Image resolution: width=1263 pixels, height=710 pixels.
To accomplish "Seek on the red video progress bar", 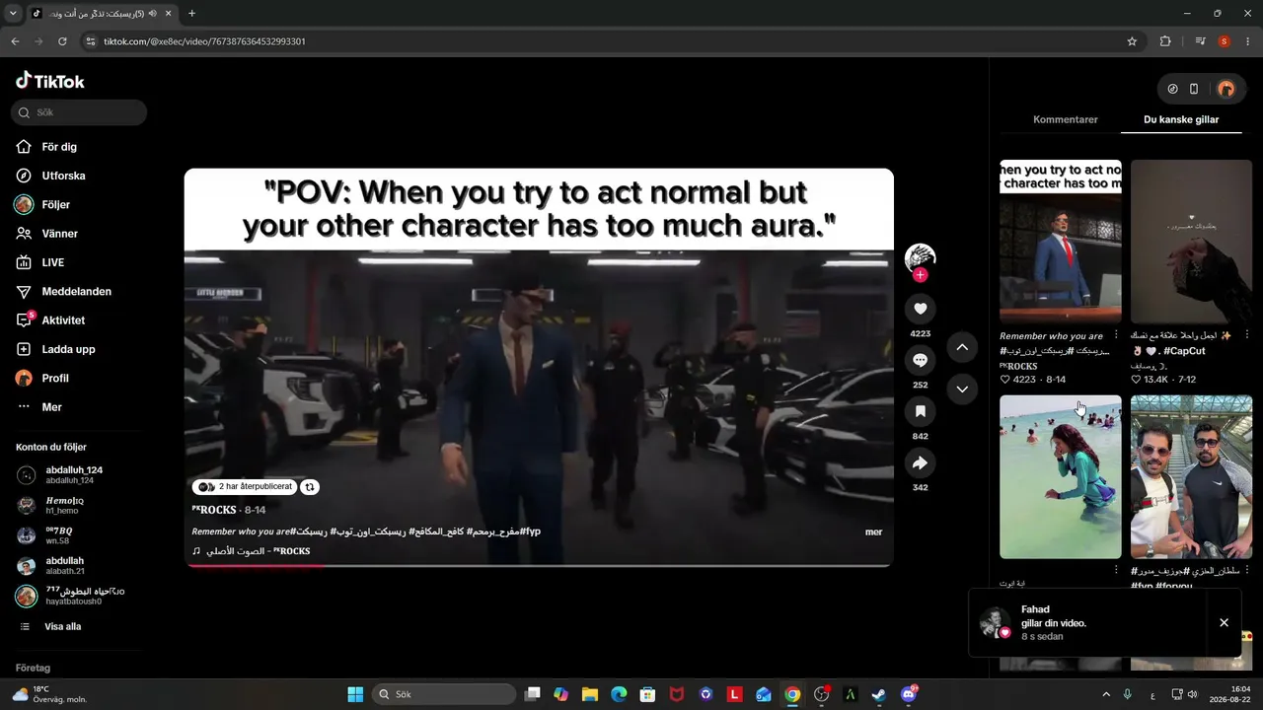I will click(539, 565).
